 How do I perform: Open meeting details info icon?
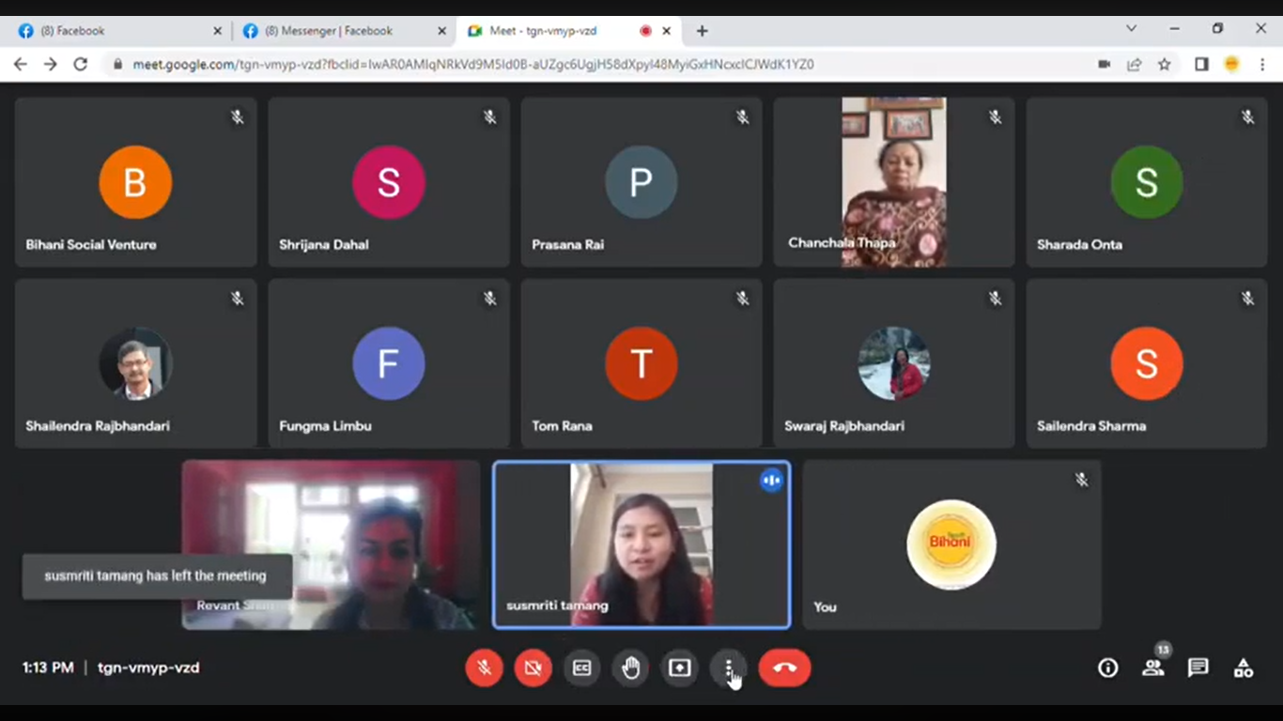coord(1108,667)
